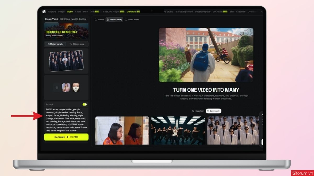Click the Community people icon
The height and width of the screenshot is (176, 314).
(x=208, y=111)
